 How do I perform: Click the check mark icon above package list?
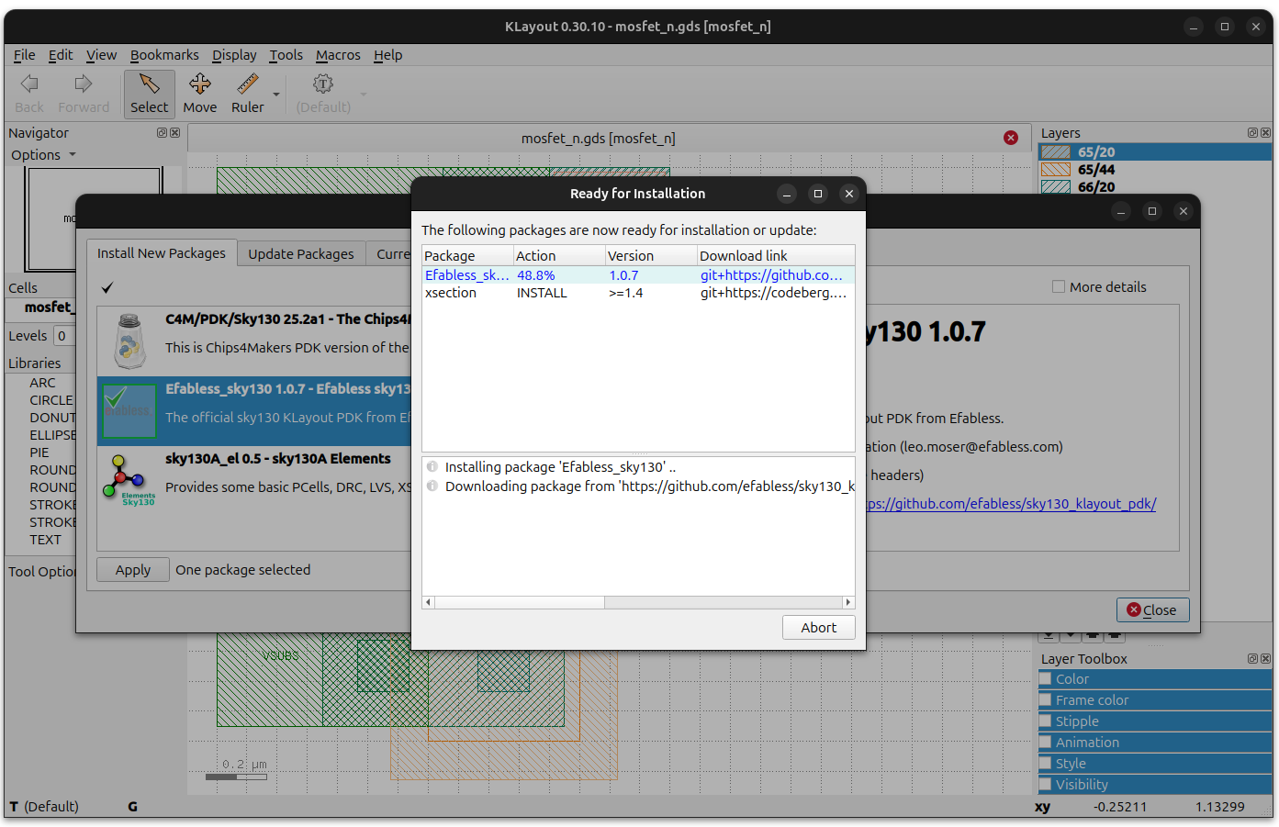coord(107,288)
